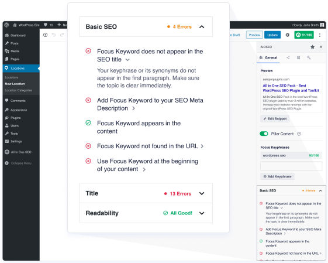The height and width of the screenshot is (263, 328).
Task: Open the comments bubble in admin bar
Action: [x=46, y=25]
